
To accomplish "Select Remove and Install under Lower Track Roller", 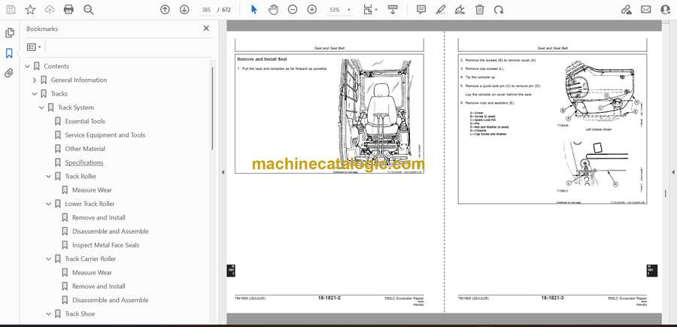I will coord(99,218).
